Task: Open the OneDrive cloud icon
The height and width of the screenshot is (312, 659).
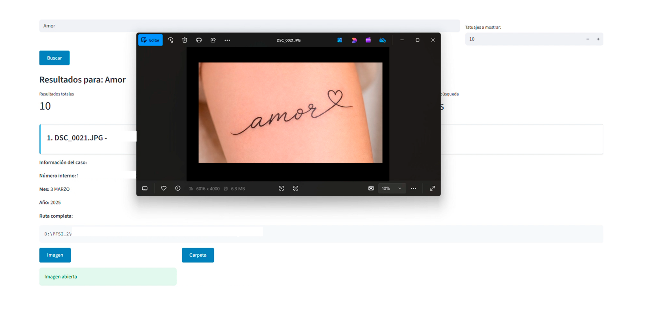Action: tap(382, 40)
